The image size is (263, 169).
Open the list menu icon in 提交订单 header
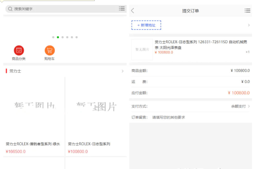coord(247,11)
